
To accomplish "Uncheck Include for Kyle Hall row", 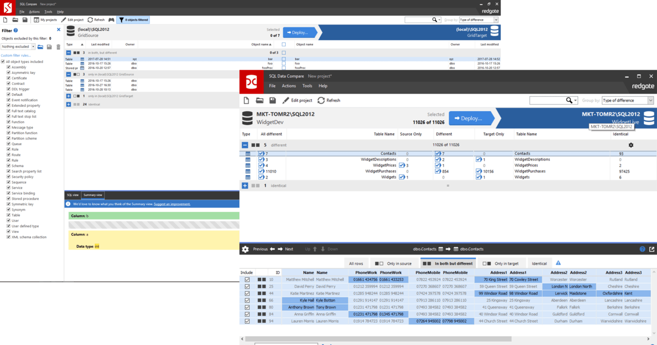I will pyautogui.click(x=247, y=301).
